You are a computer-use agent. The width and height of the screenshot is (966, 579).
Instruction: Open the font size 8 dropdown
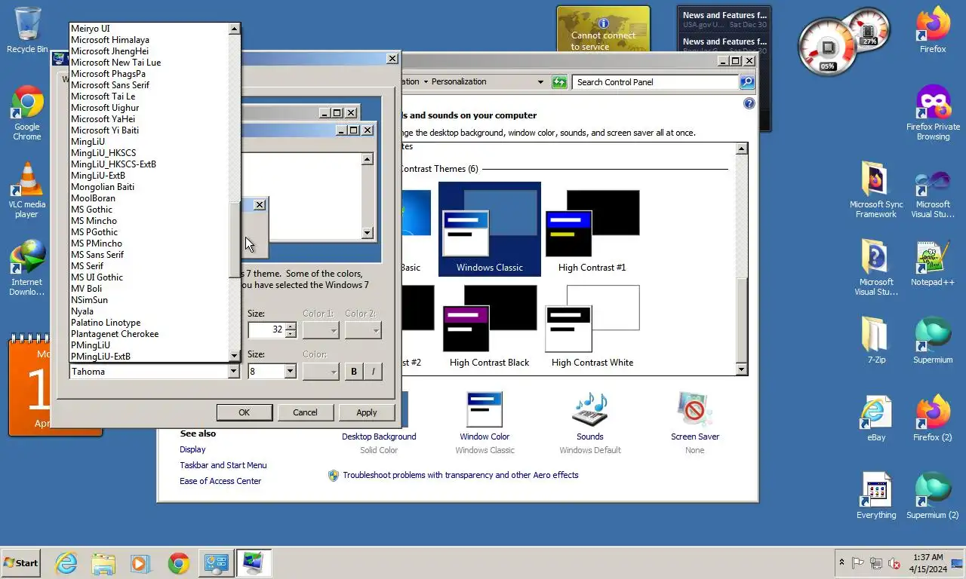coord(290,371)
